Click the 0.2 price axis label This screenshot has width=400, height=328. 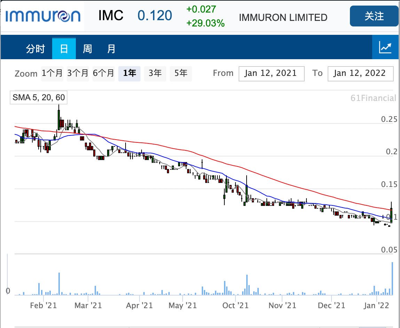point(392,151)
